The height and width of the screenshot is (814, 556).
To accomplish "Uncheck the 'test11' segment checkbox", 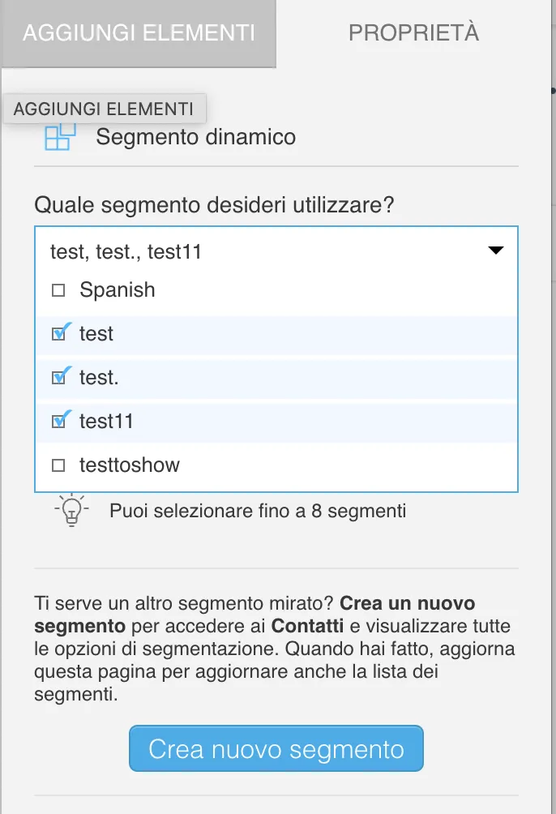I will [60, 420].
